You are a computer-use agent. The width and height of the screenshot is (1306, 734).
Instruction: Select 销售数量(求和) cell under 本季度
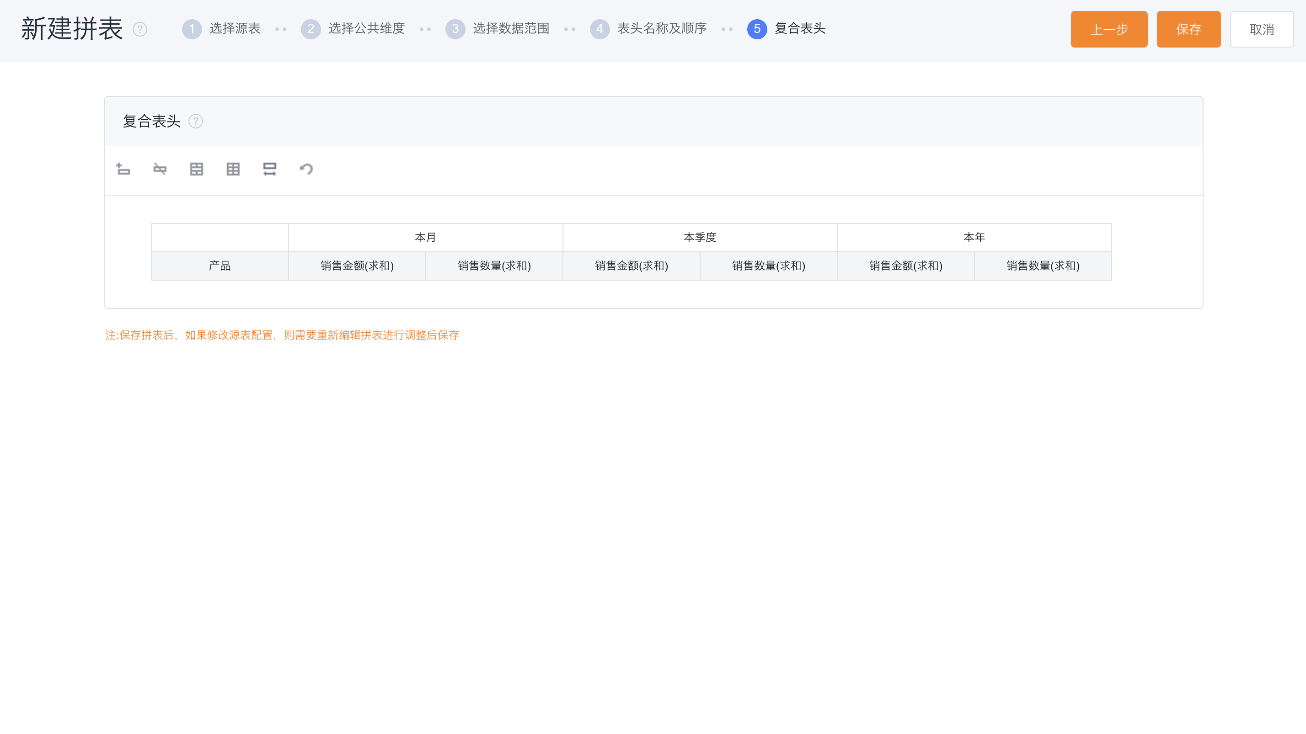[769, 266]
